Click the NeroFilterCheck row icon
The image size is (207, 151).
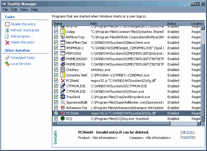[x=63, y=43]
